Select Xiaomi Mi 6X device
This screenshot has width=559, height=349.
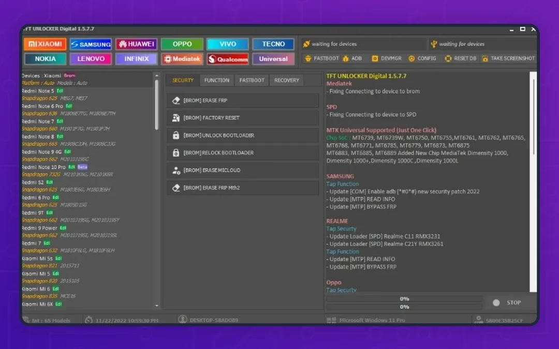pyautogui.click(x=87, y=305)
